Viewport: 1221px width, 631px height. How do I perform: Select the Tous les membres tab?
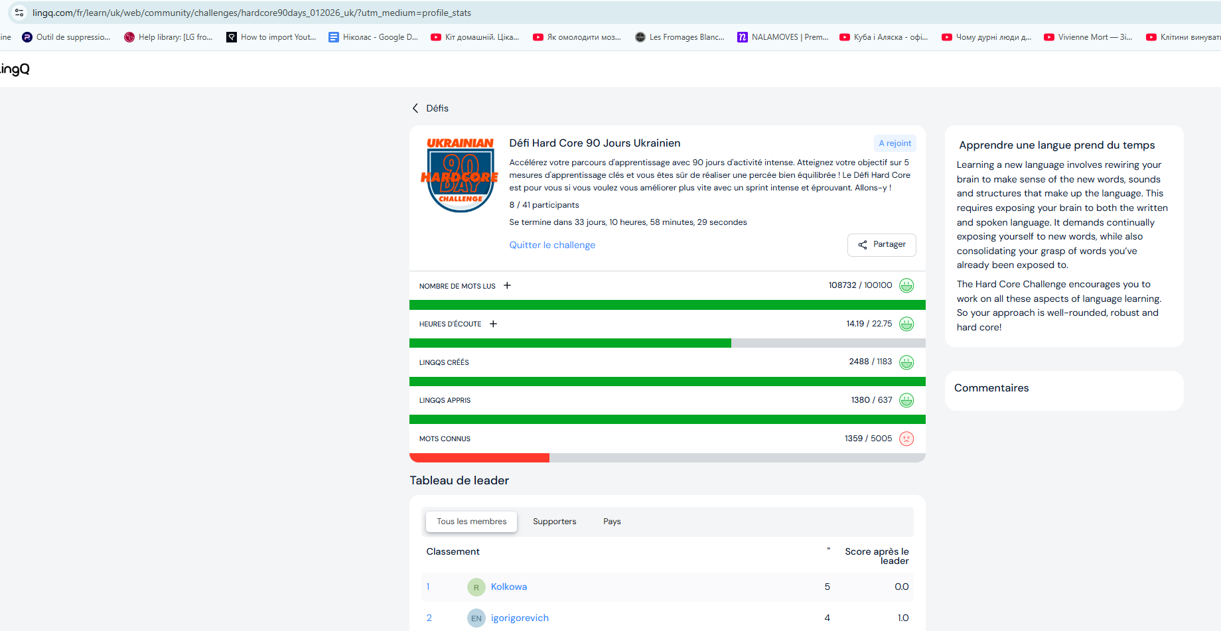tap(471, 522)
